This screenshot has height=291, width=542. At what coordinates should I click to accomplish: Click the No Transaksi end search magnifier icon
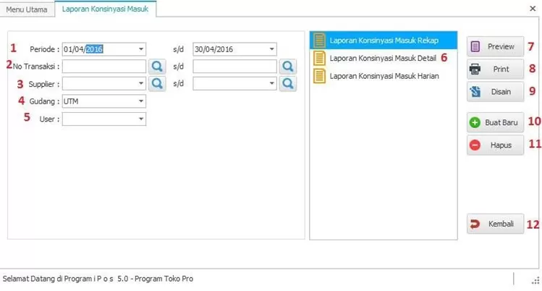[288, 67]
